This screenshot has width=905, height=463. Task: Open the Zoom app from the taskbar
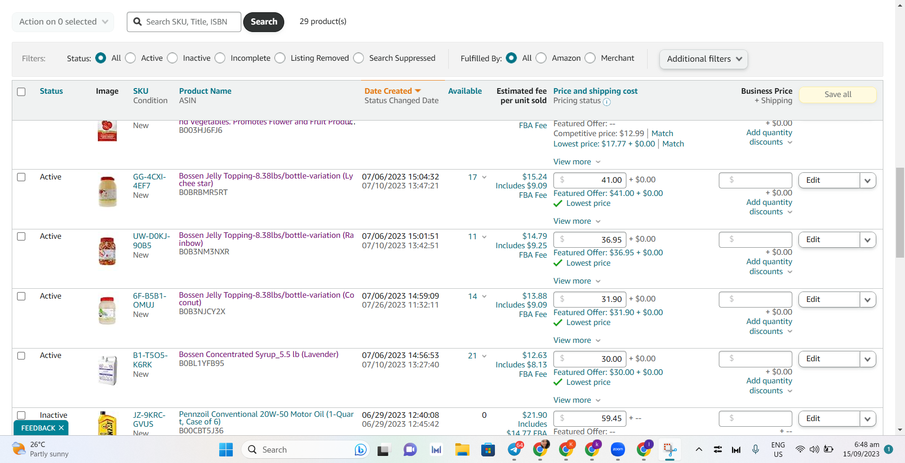(x=617, y=450)
